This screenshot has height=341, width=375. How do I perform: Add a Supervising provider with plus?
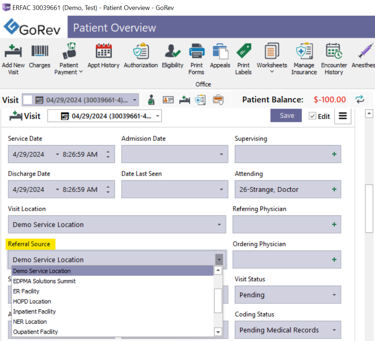[x=334, y=154]
